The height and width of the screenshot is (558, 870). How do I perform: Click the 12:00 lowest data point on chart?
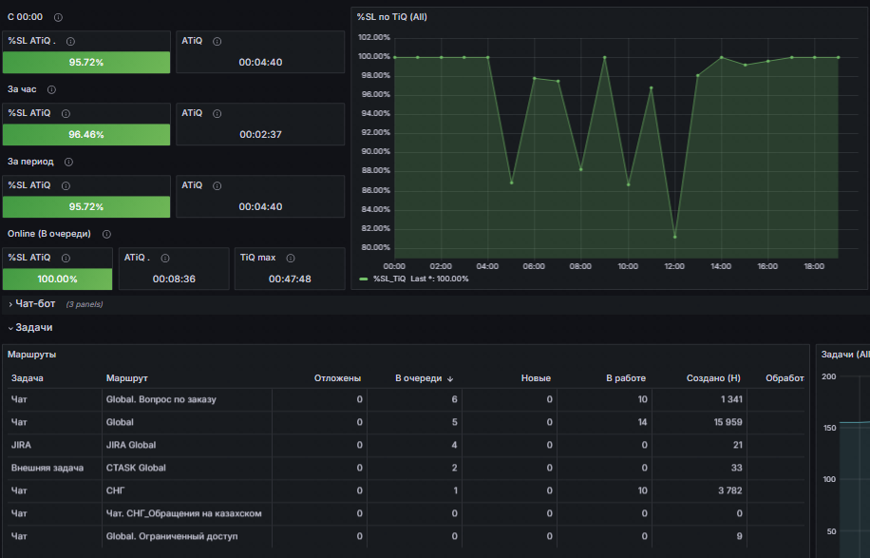point(674,237)
